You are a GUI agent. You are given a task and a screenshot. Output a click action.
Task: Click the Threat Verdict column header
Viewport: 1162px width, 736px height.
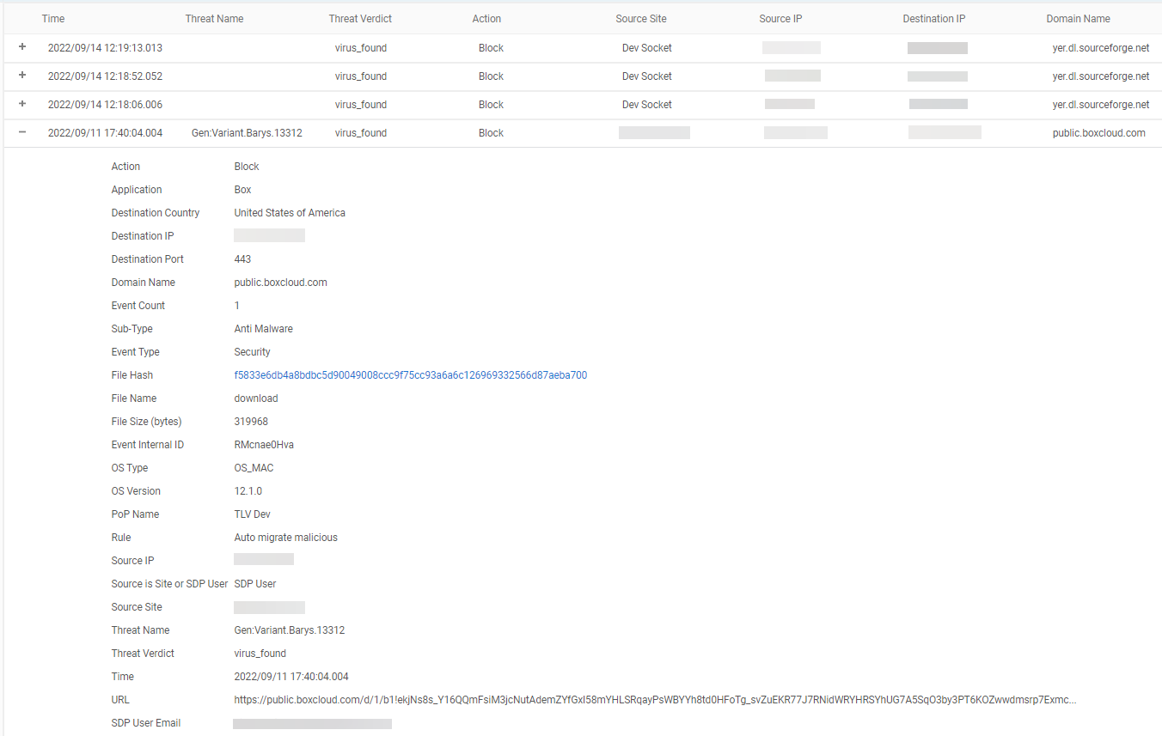tap(360, 19)
